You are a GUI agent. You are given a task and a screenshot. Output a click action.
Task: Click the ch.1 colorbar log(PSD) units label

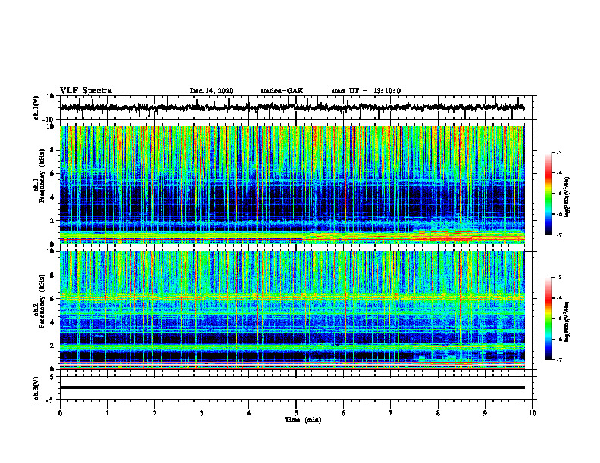(x=567, y=197)
